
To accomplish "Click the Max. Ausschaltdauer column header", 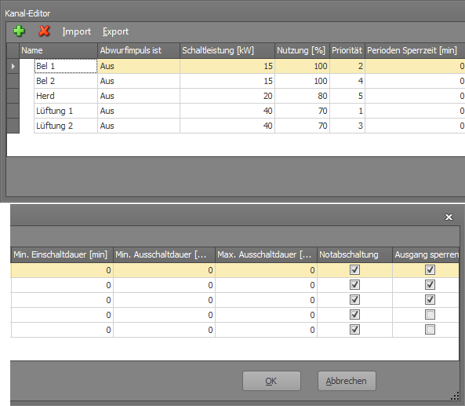I will [x=266, y=254].
